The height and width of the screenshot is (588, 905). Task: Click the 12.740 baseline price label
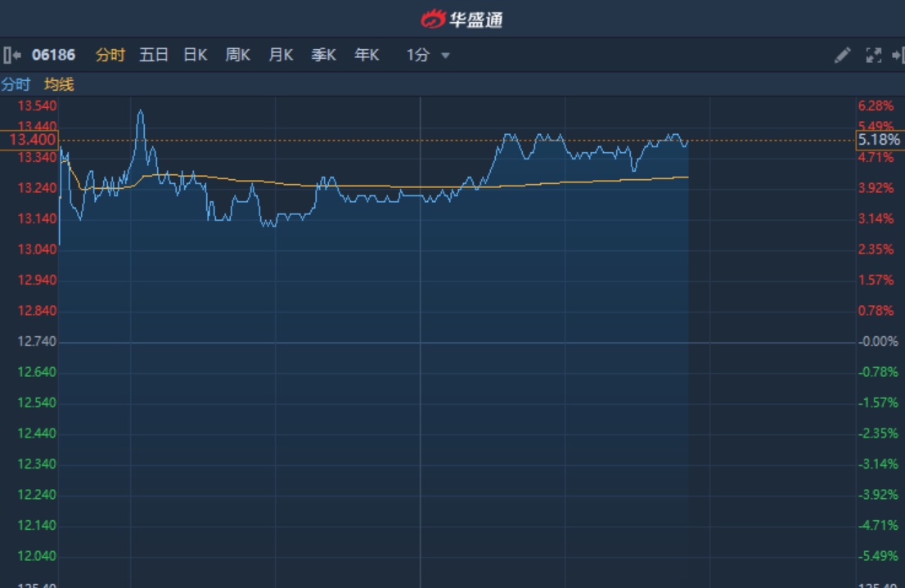[37, 341]
